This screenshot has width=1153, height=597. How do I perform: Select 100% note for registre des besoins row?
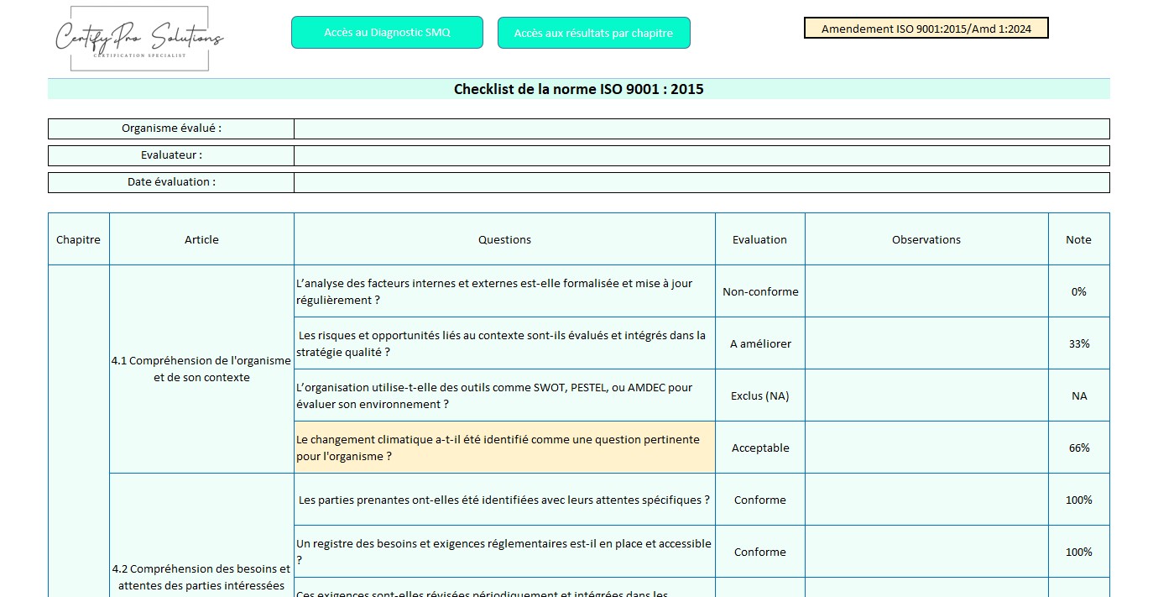click(x=1079, y=552)
